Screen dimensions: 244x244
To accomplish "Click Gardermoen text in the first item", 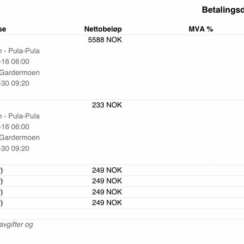I will [20, 73].
